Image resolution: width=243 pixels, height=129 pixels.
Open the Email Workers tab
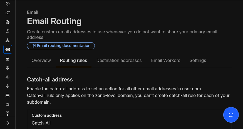coord(165,60)
